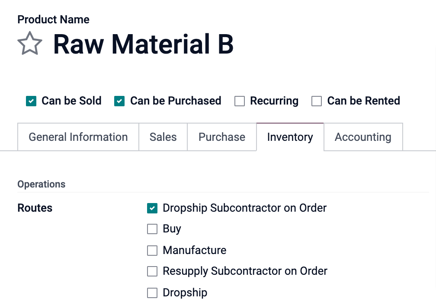The width and height of the screenshot is (436, 305).
Task: Click the Can be Rented label
Action: point(363,101)
